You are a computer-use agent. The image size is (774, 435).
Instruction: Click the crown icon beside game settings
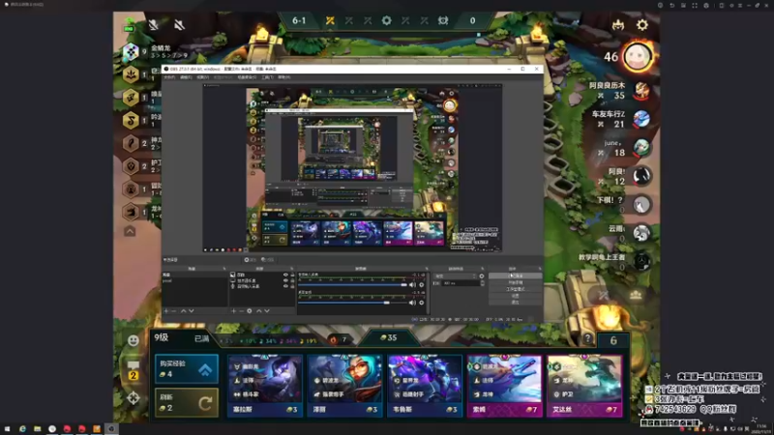point(618,25)
